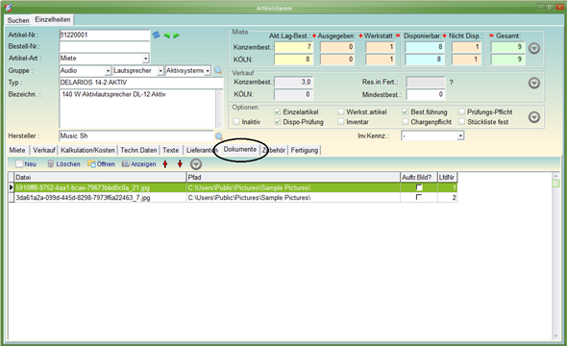
Task: Click Anzeigen to view the document
Action: pos(138,164)
